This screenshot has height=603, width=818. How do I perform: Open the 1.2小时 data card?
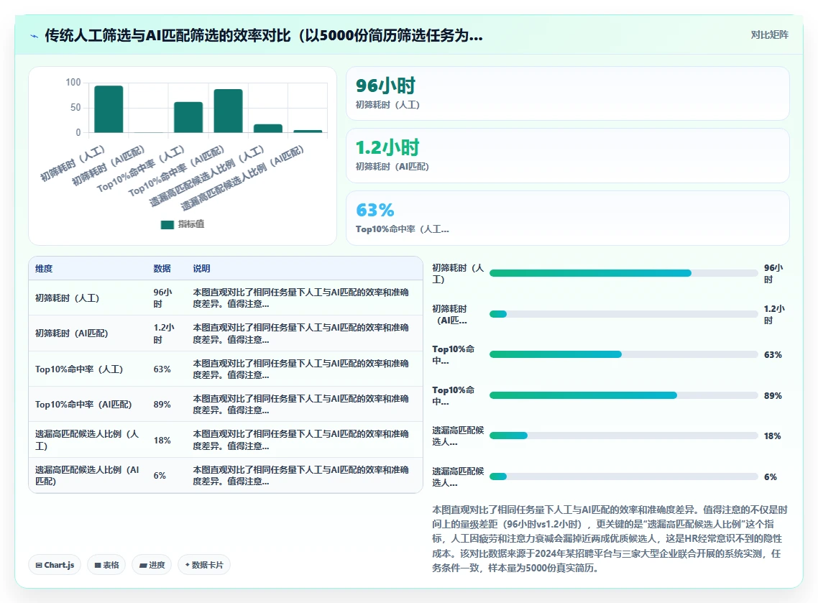click(x=568, y=155)
